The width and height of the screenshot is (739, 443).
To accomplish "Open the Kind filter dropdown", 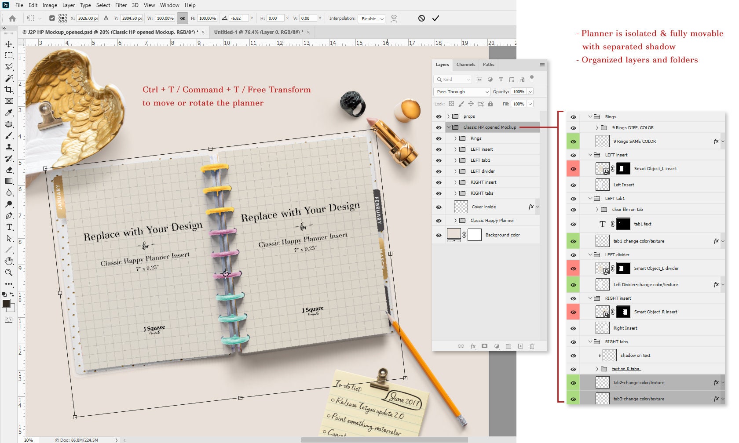I will pos(453,80).
